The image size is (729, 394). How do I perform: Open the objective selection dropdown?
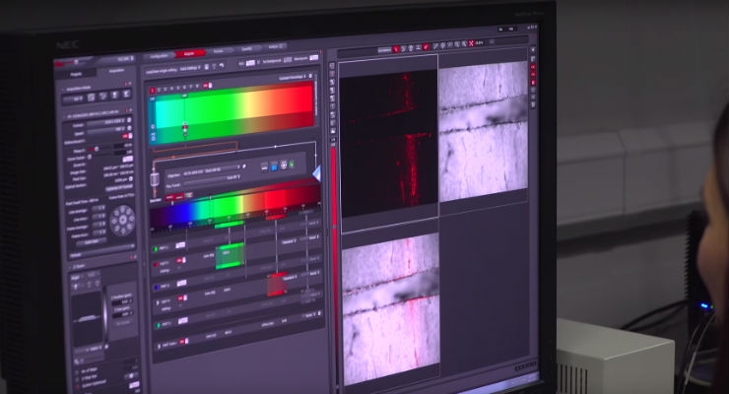(212, 170)
